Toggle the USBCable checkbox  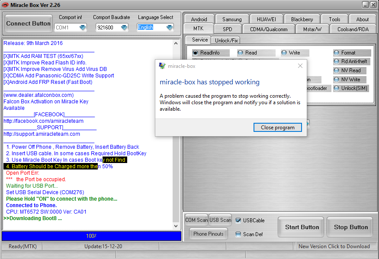[238, 221]
